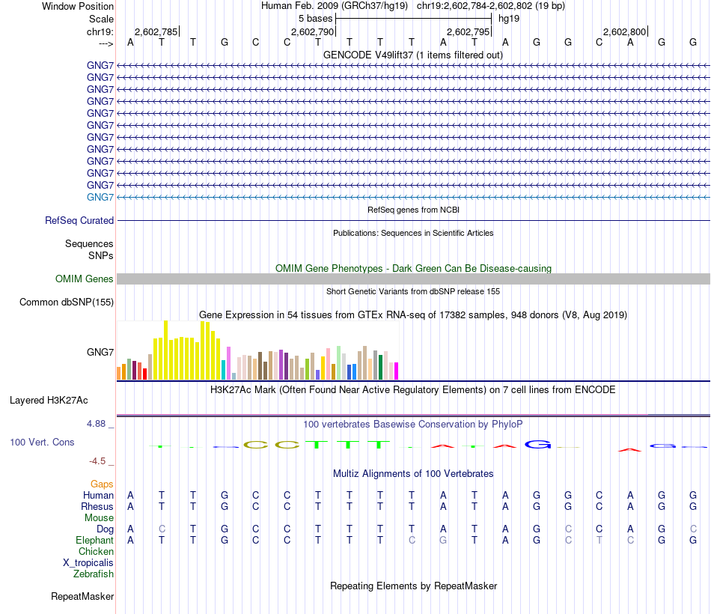Open the 100 Vert. Cons track label
The height and width of the screenshot is (614, 711).
click(42, 442)
